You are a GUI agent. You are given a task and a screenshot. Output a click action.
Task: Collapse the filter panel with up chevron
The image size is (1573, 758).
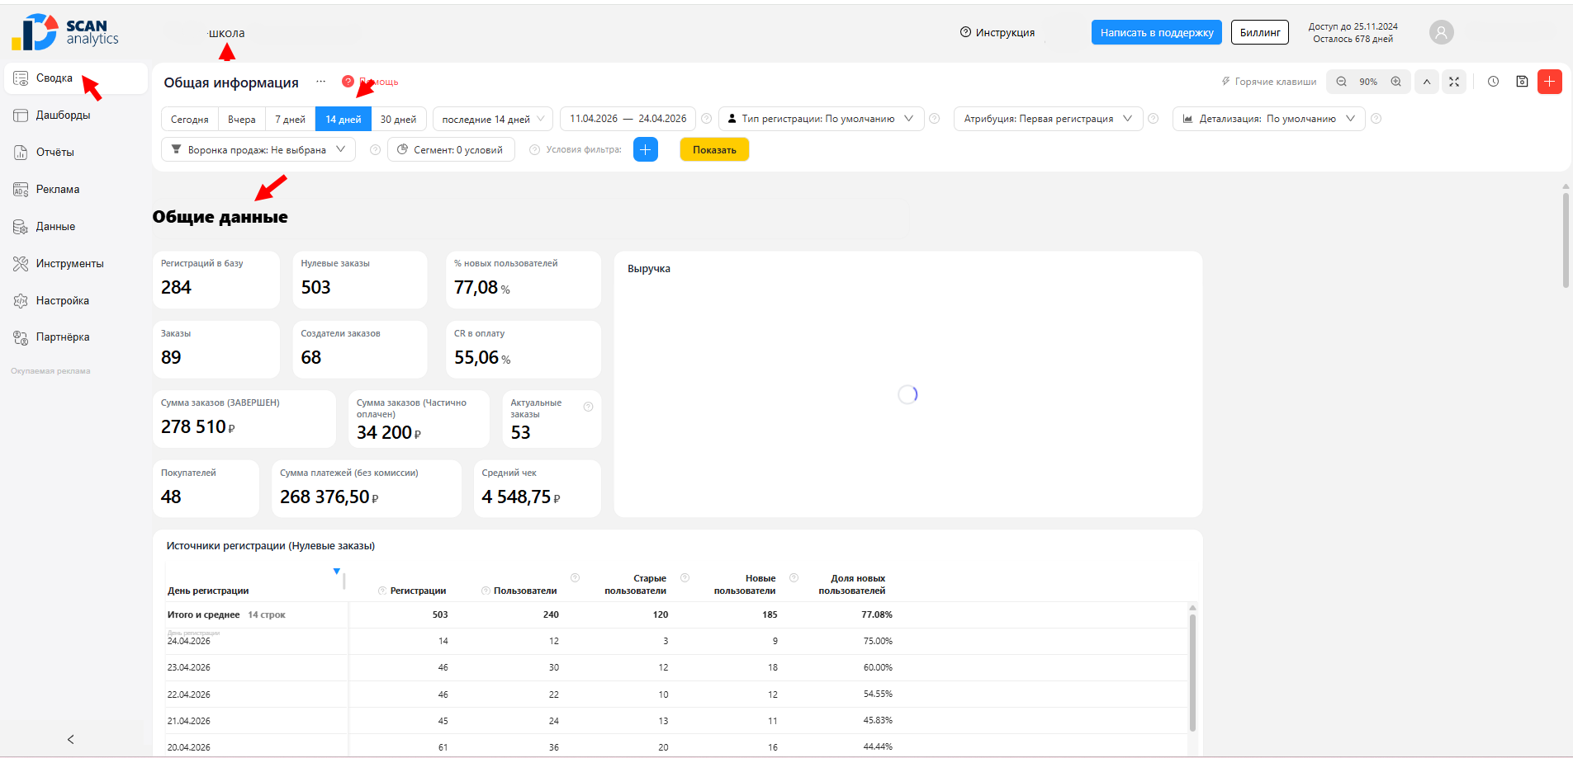coord(1427,82)
